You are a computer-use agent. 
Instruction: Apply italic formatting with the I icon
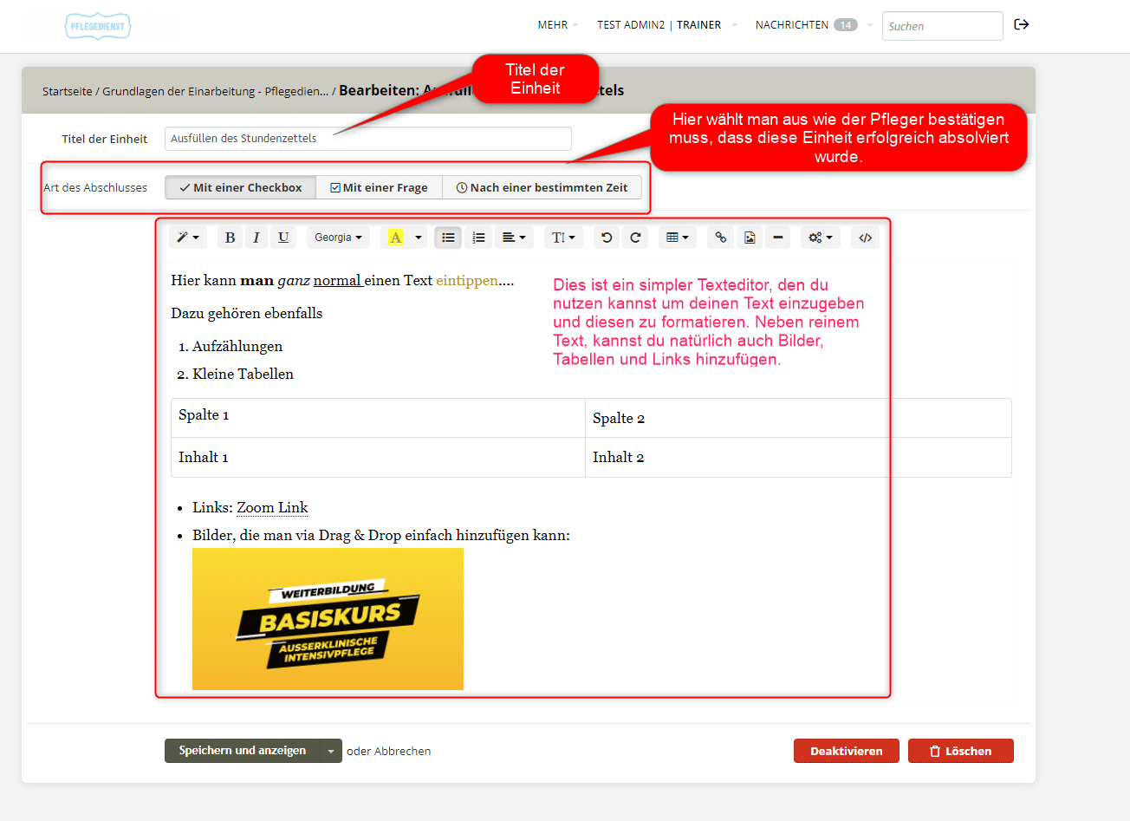coord(257,238)
